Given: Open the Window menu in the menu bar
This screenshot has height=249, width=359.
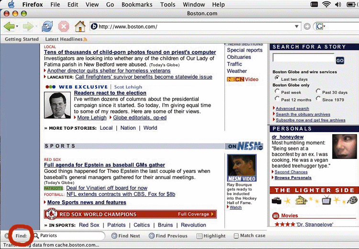Looking at the screenshot, I should click(194, 4).
